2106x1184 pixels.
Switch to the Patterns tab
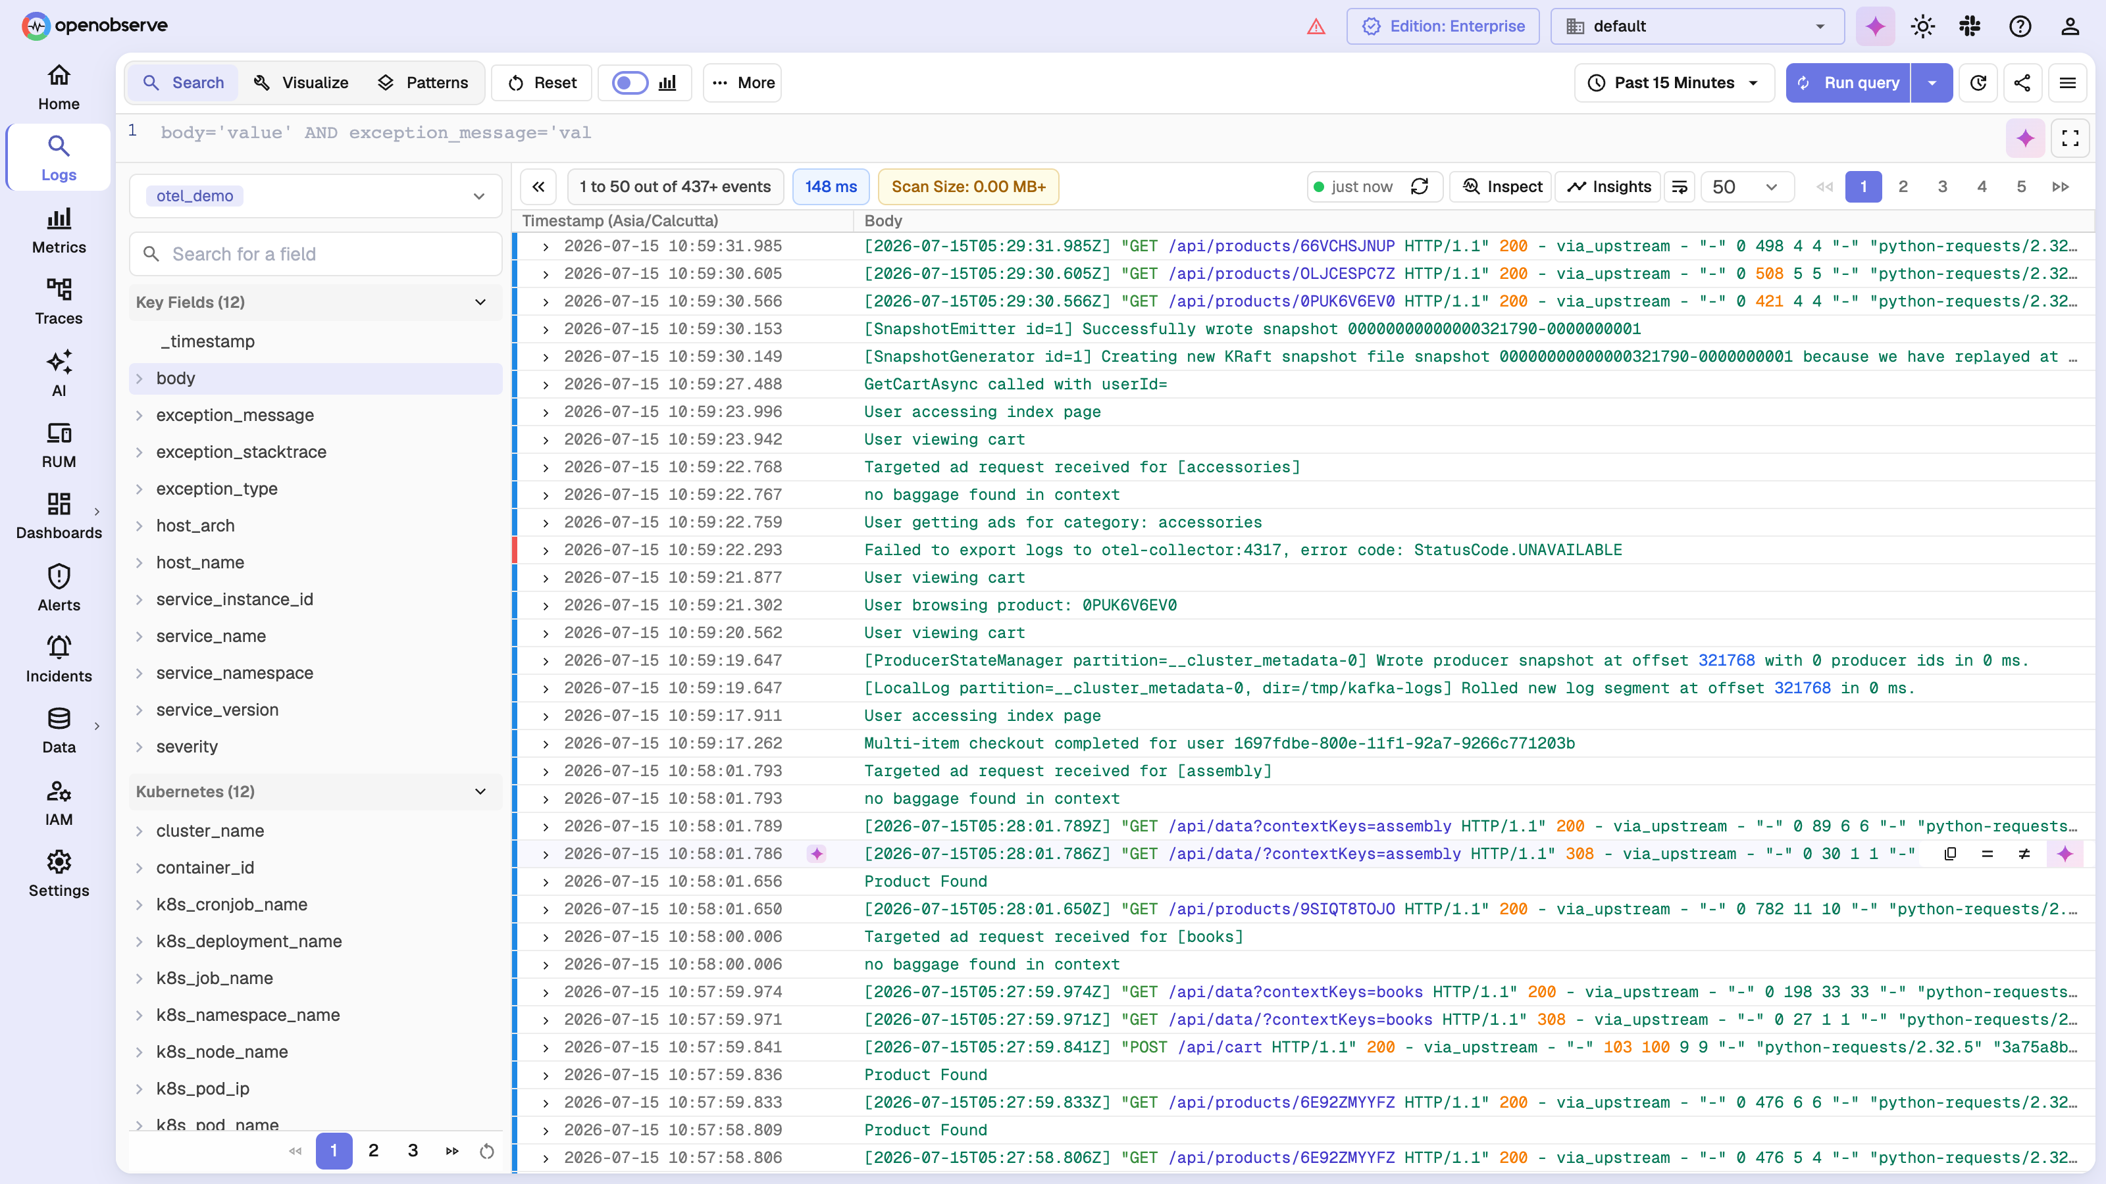(x=423, y=82)
